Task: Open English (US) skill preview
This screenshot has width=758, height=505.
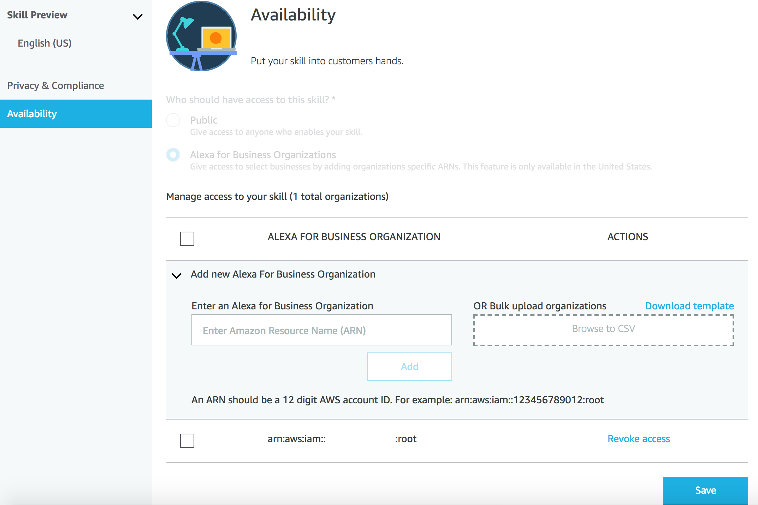Action: coord(45,43)
